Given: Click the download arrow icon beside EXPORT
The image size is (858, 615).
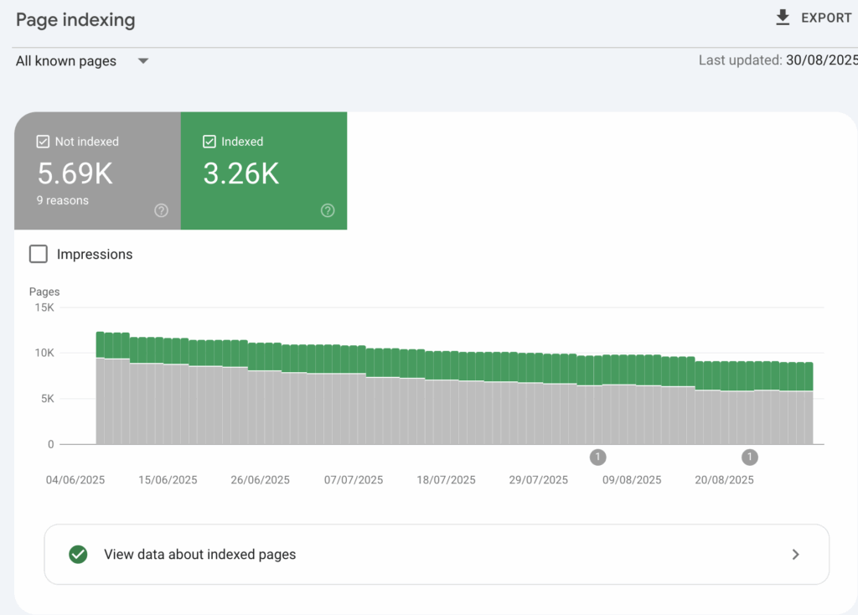Looking at the screenshot, I should (783, 18).
